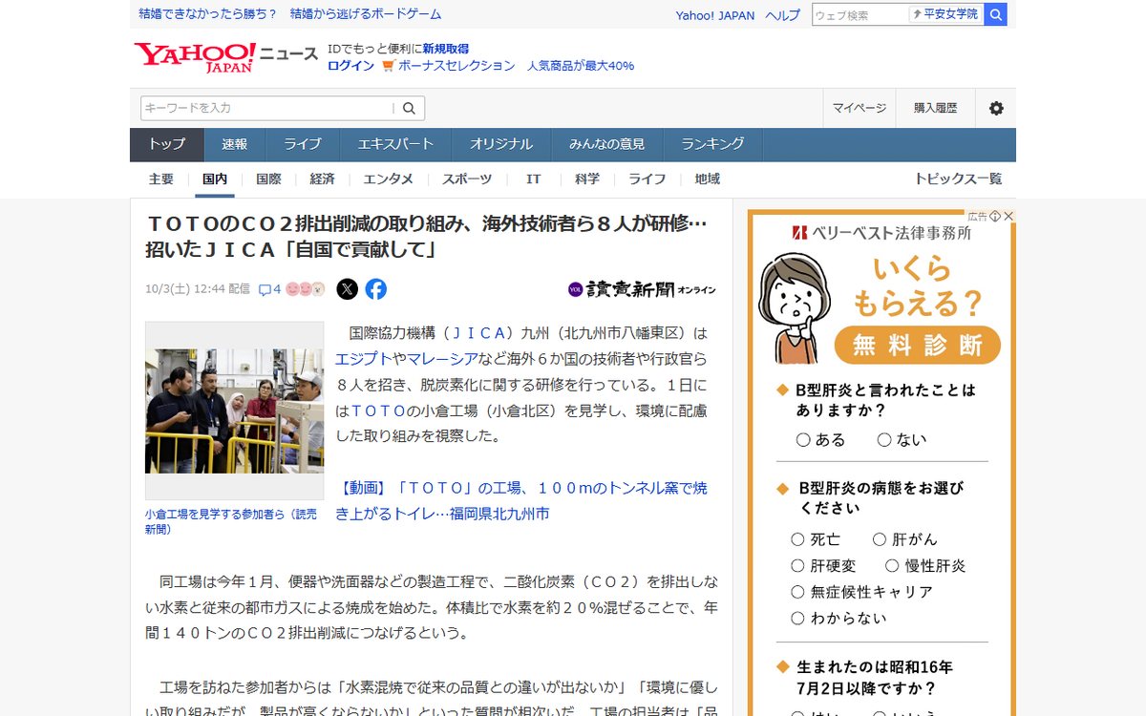Open the ランキング tab
Image resolution: width=1146 pixels, height=716 pixels.
(x=713, y=144)
